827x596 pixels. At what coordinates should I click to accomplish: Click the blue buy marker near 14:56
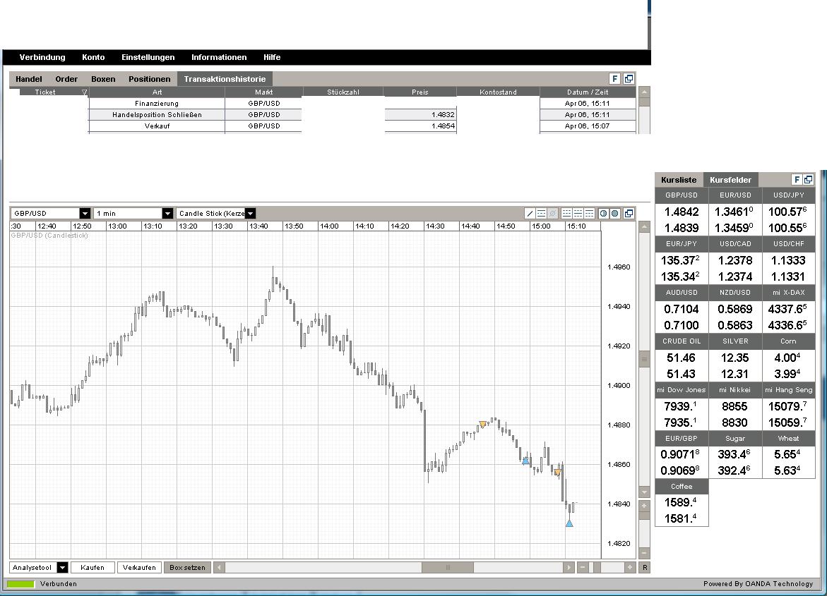click(x=525, y=460)
